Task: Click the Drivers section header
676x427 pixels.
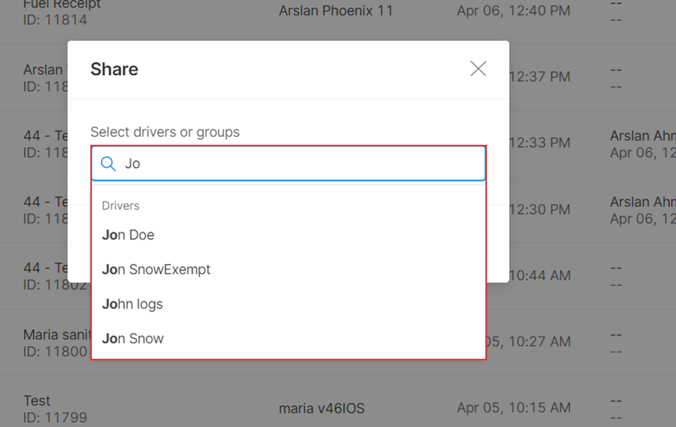Action: tap(120, 206)
